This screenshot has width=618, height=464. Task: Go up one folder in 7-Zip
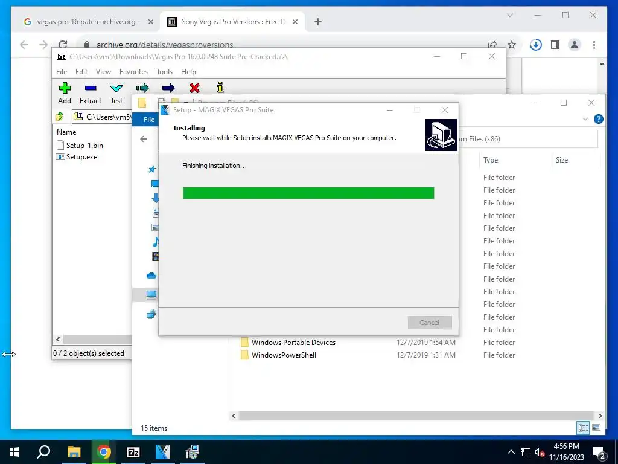(60, 117)
